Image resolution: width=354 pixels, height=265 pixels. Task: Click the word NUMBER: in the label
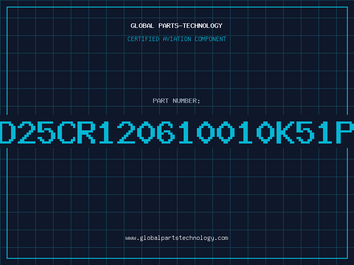186,101
